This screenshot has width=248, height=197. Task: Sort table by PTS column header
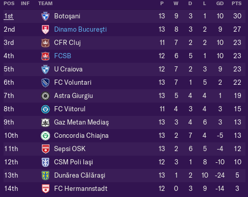(x=236, y=4)
